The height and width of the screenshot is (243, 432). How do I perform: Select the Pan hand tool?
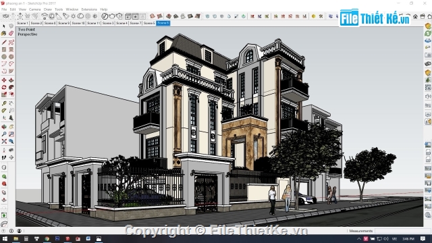pyautogui.click(x=11, y=127)
